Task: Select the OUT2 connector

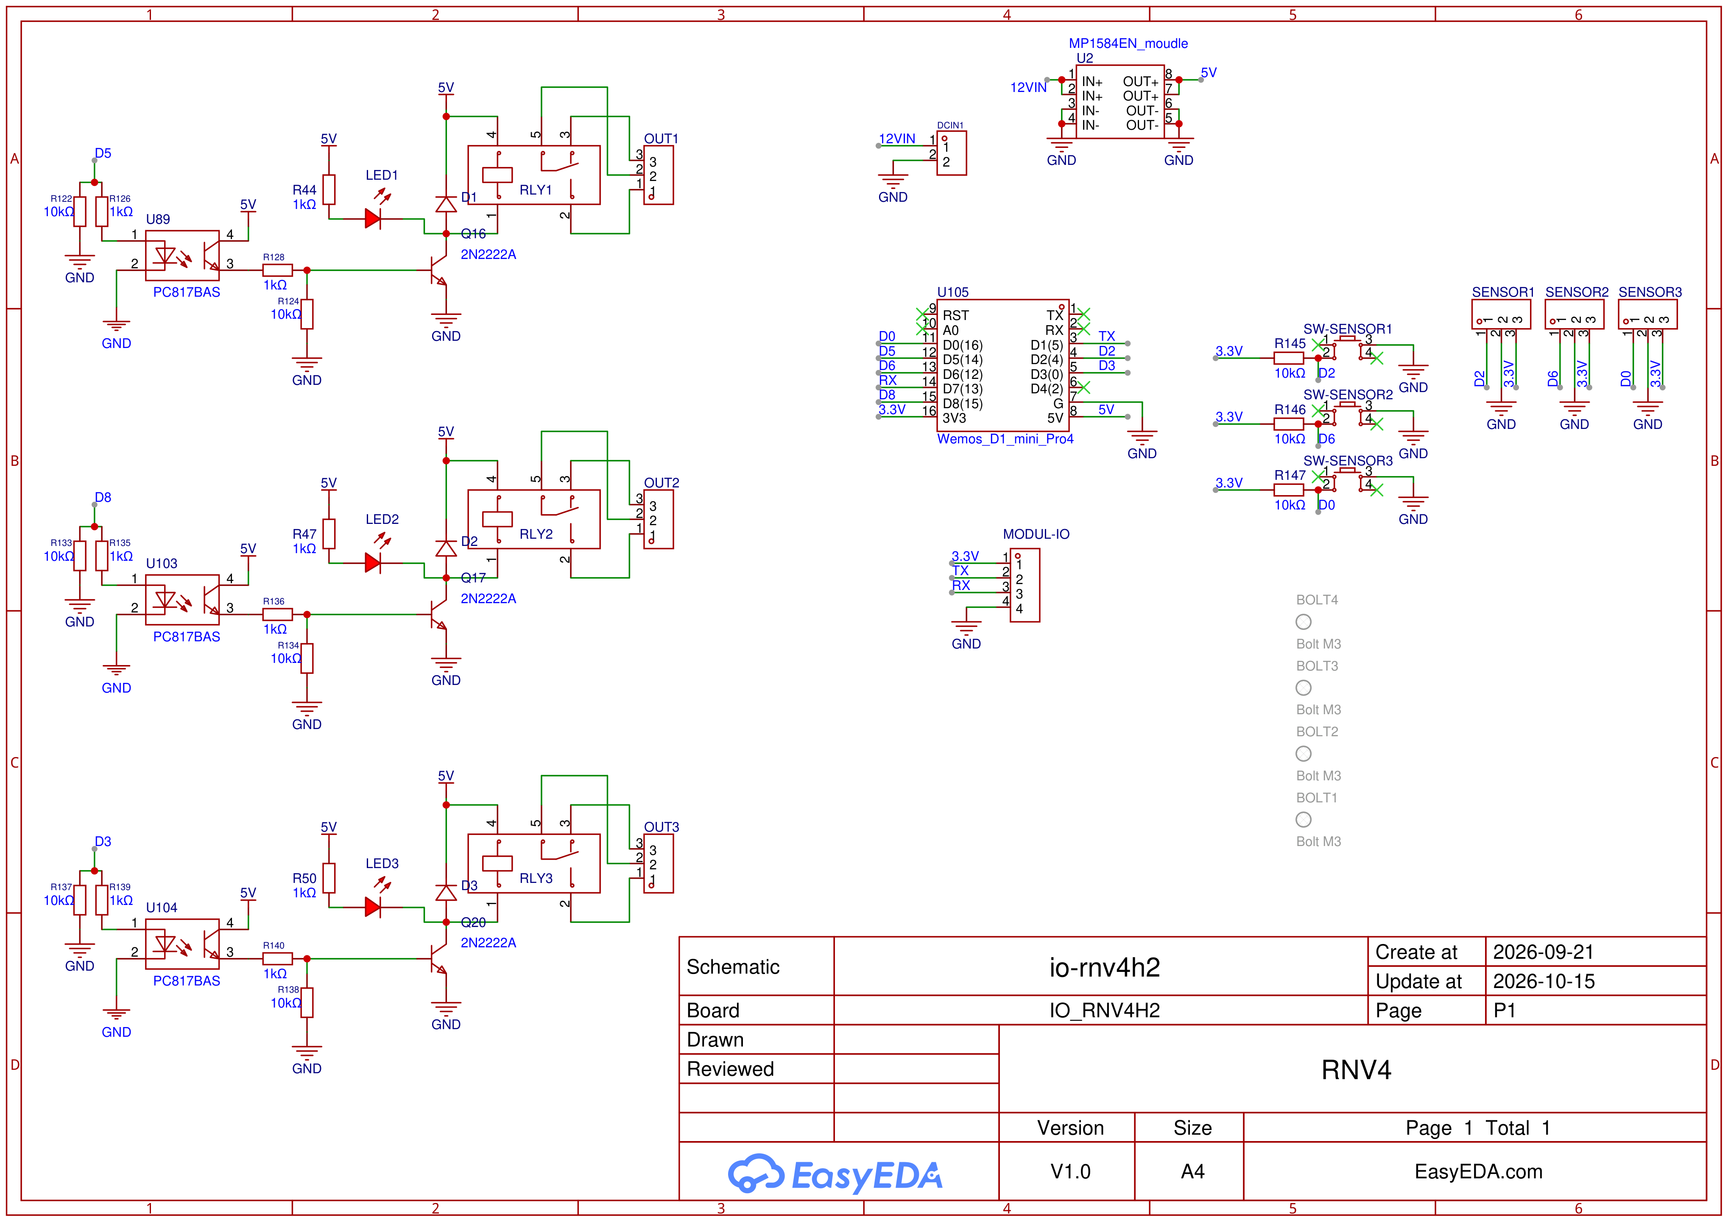Action: [x=659, y=519]
